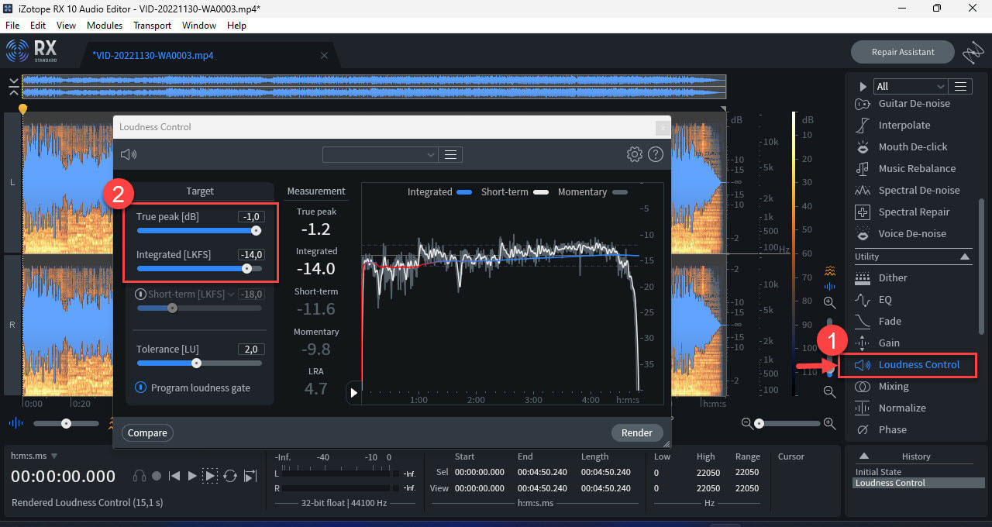992x527 pixels.
Task: Rewind to the start in transport
Action: (174, 476)
